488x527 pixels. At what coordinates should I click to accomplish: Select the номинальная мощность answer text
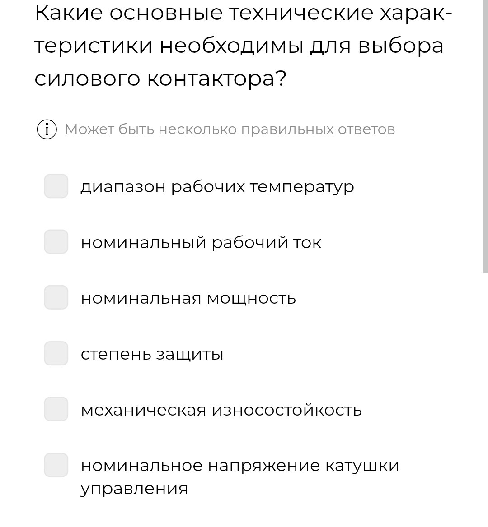(x=188, y=298)
